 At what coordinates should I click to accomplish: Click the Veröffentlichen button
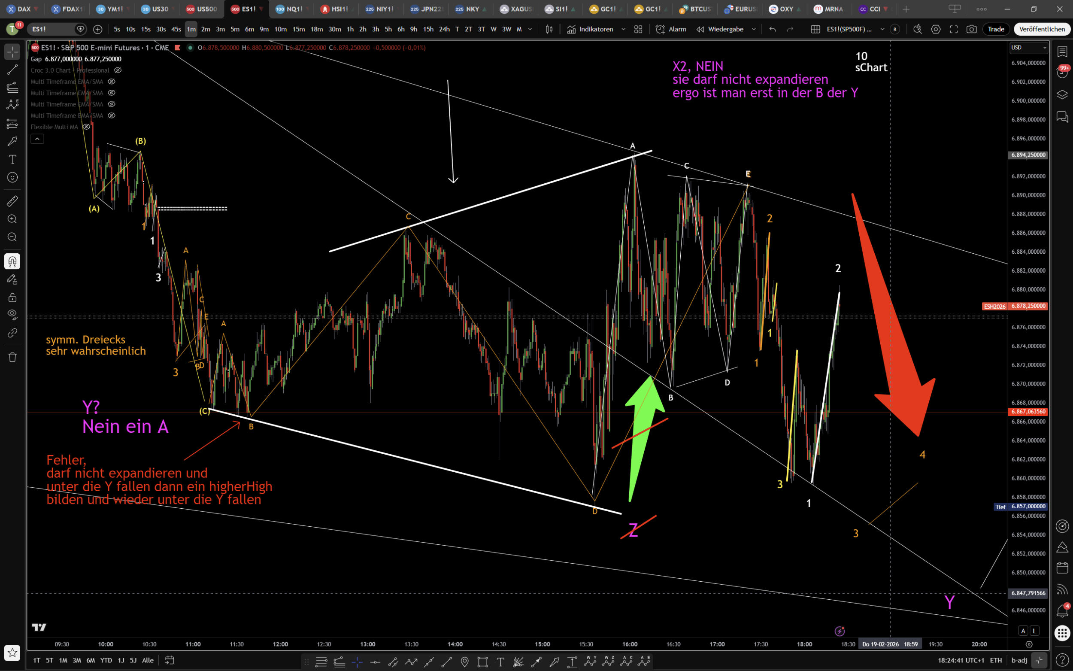point(1042,29)
